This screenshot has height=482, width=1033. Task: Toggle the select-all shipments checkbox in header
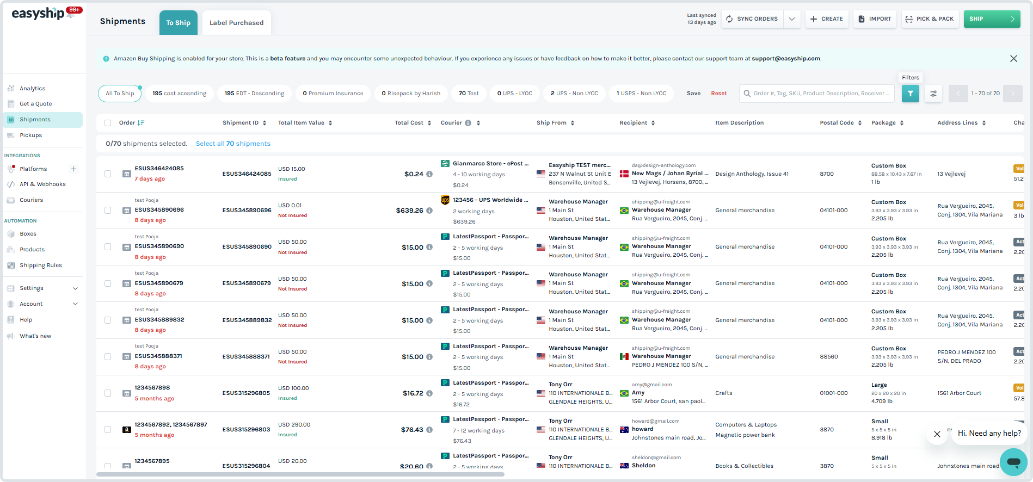(x=108, y=123)
